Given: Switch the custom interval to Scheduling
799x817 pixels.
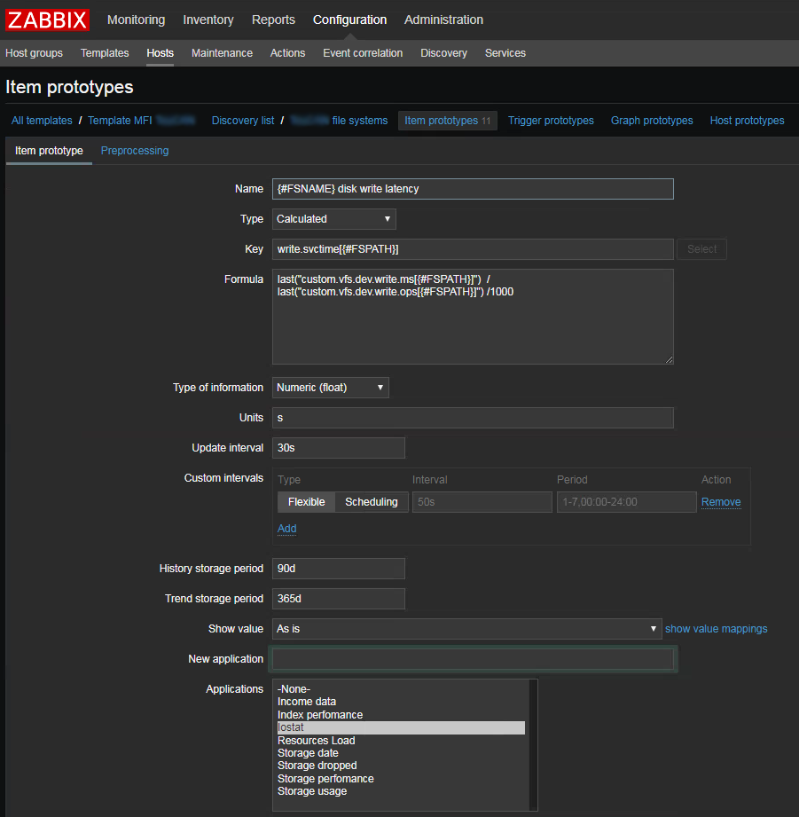Looking at the screenshot, I should point(371,501).
